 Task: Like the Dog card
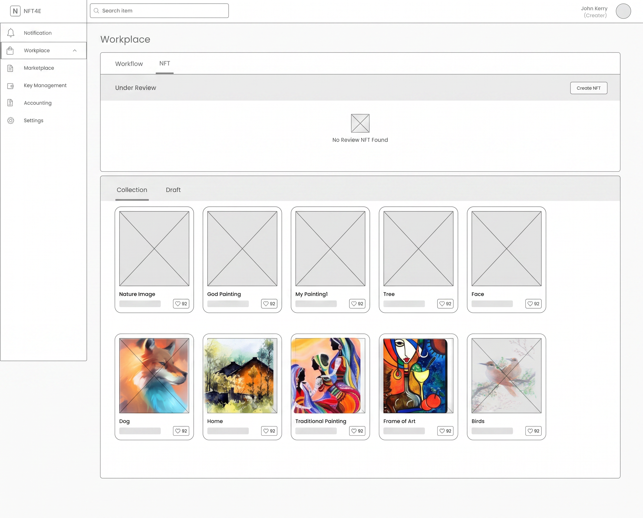(x=181, y=431)
